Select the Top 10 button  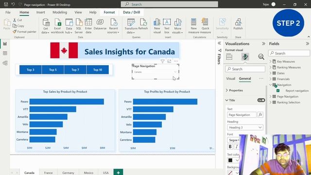[x=98, y=70]
